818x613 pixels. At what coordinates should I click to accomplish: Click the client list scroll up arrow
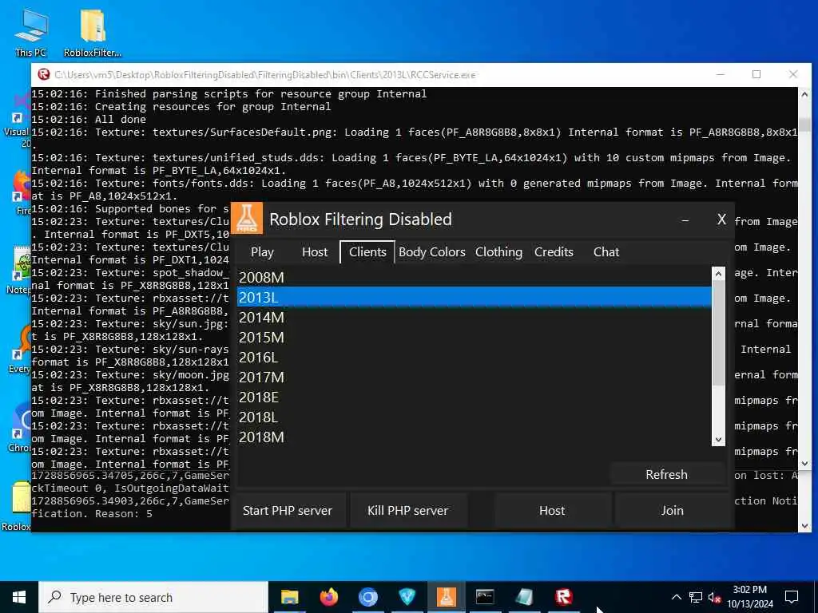click(718, 275)
